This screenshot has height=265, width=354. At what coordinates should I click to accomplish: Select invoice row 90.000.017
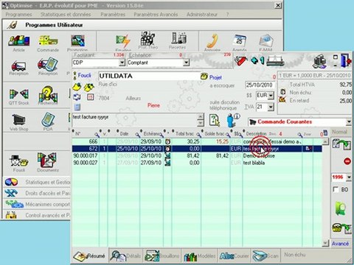197,156
